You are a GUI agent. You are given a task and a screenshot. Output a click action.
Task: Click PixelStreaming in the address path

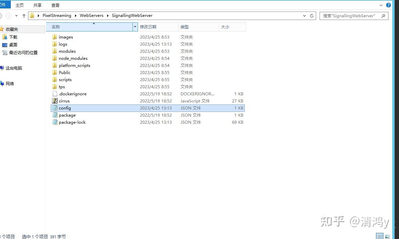[57, 16]
